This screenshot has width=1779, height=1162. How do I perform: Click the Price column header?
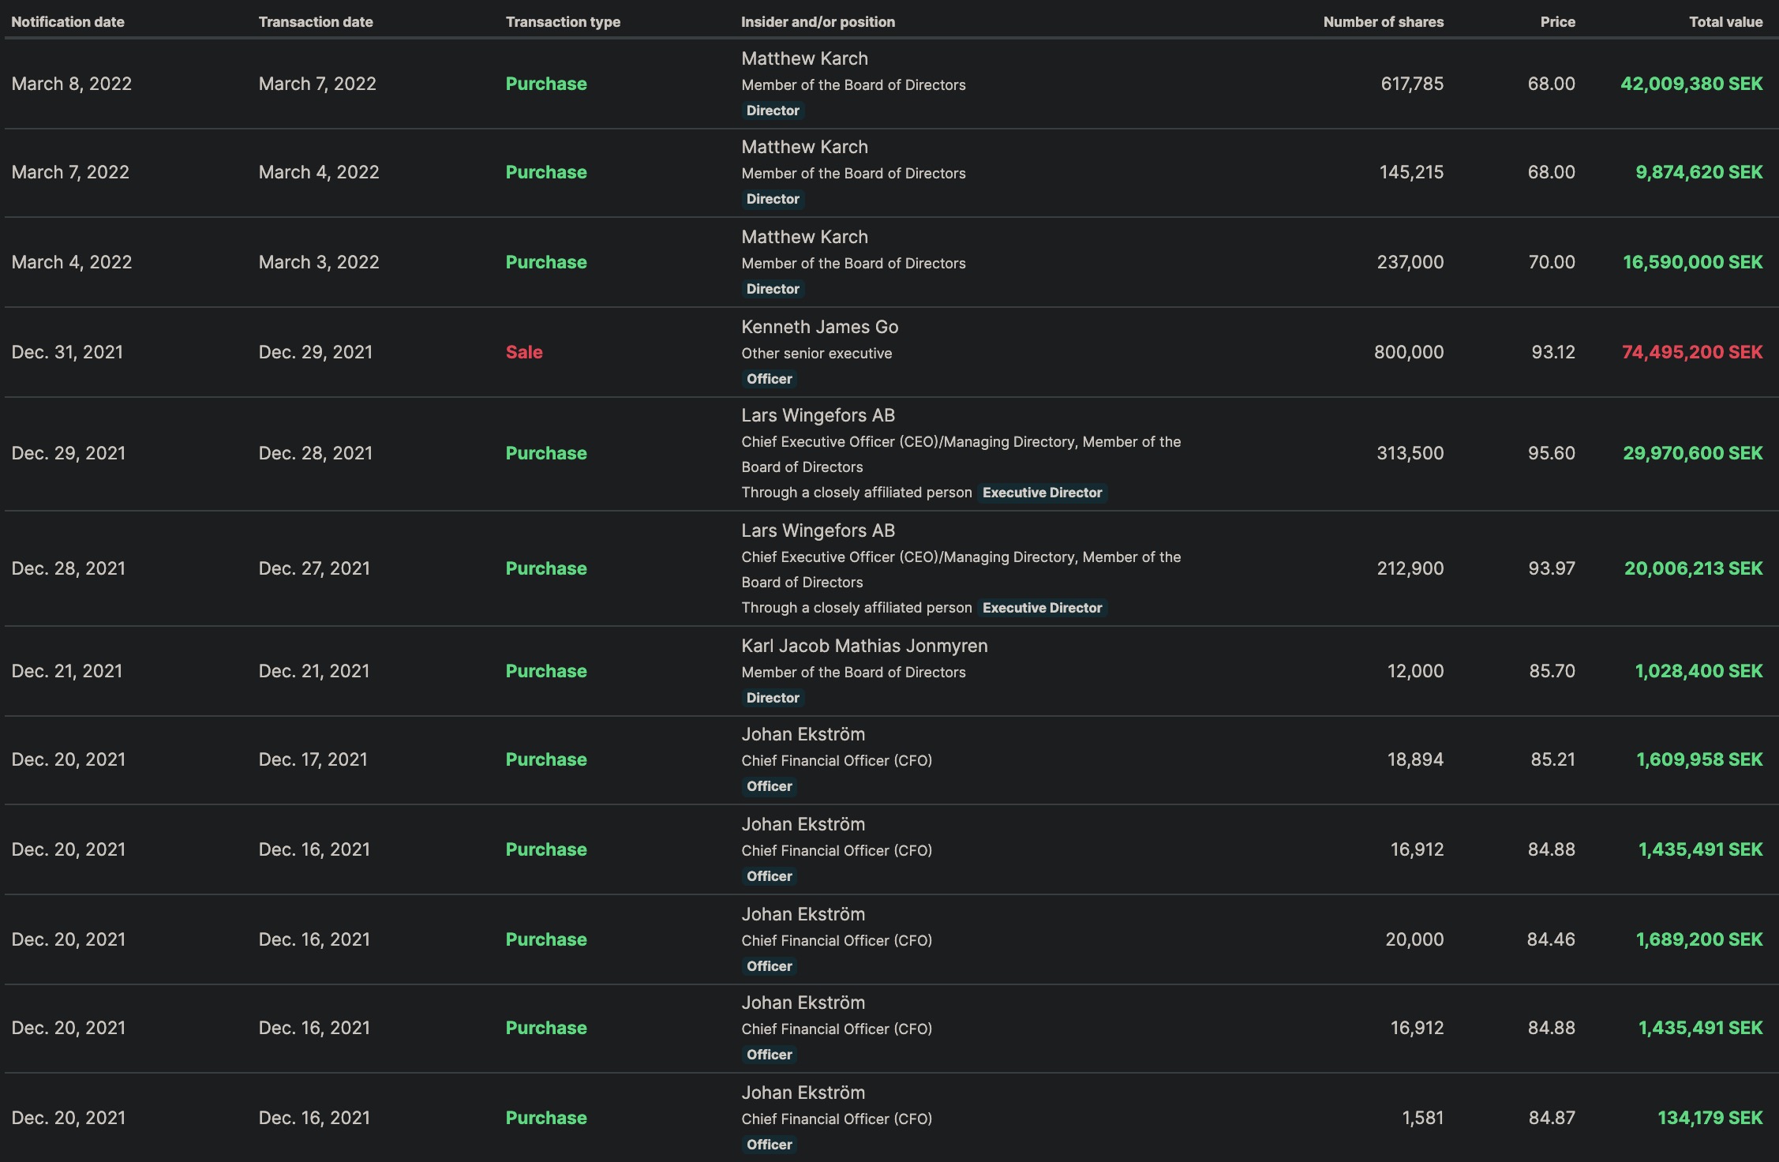point(1557,22)
